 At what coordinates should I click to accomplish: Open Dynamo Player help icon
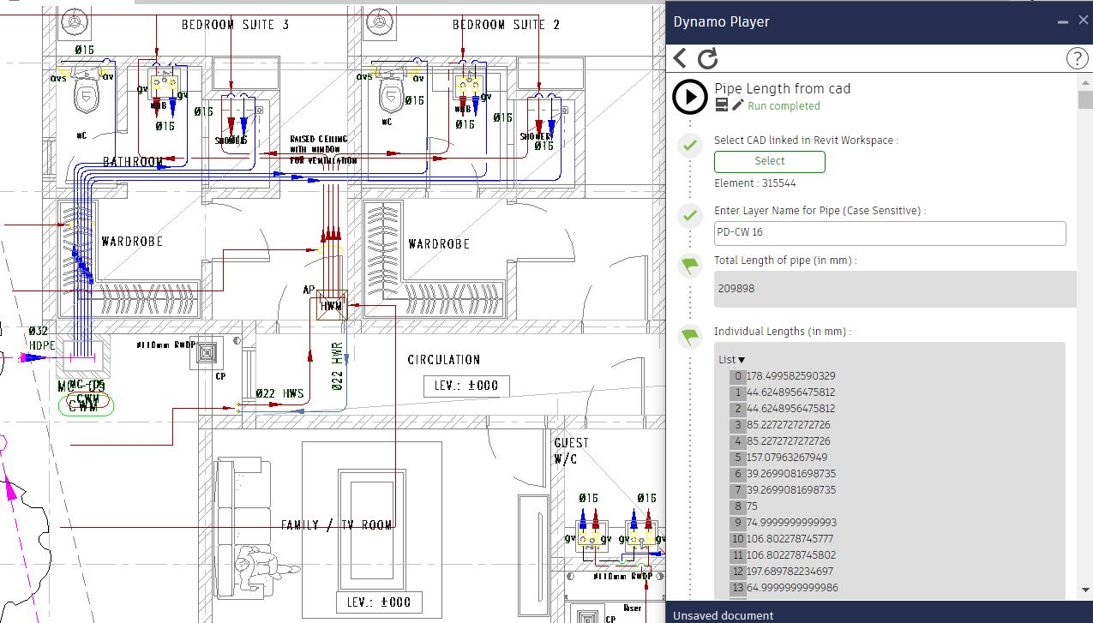click(x=1076, y=58)
